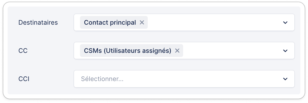Open the CC options via its chevron
Screen dimensions: 308x103
[x=285, y=51]
